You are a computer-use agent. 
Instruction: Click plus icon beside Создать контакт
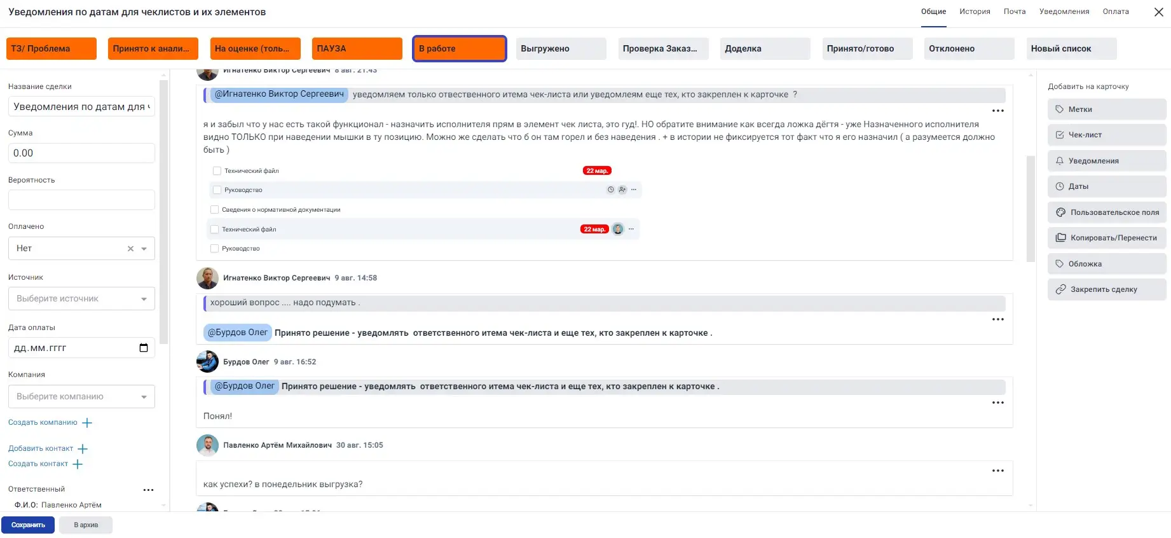point(78,464)
